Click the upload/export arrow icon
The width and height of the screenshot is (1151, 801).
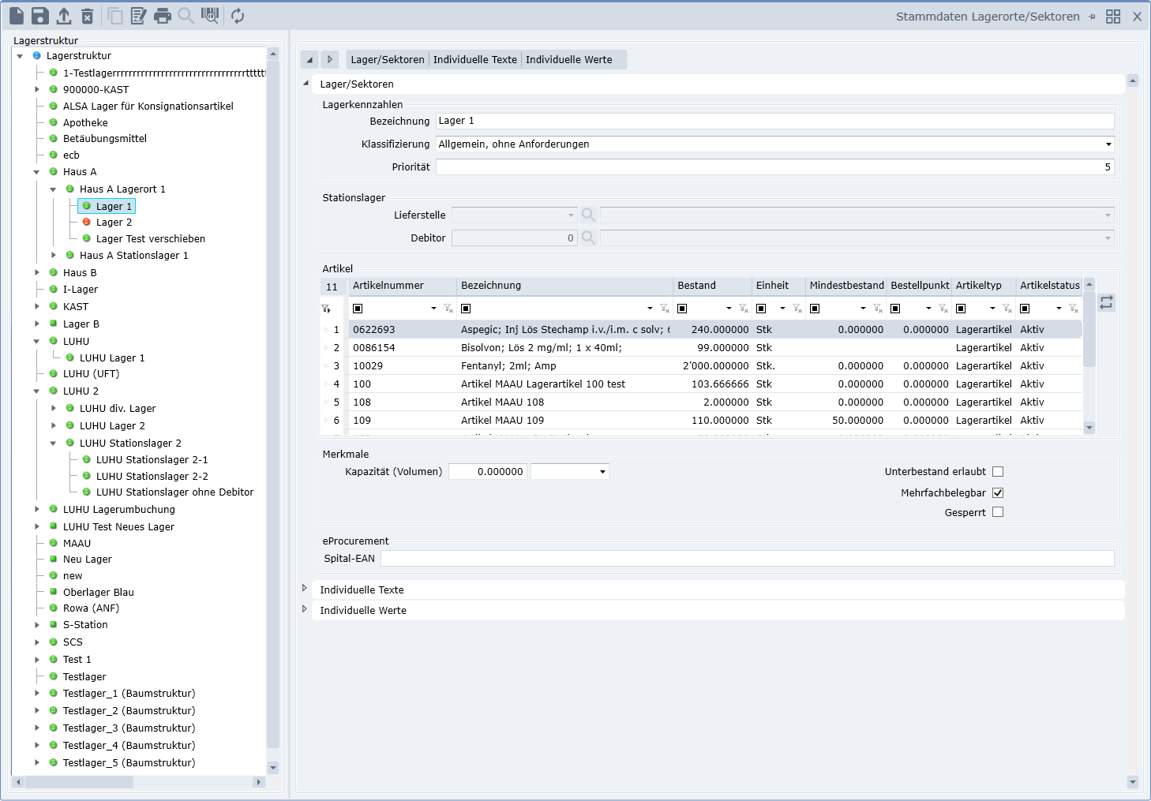pyautogui.click(x=64, y=16)
